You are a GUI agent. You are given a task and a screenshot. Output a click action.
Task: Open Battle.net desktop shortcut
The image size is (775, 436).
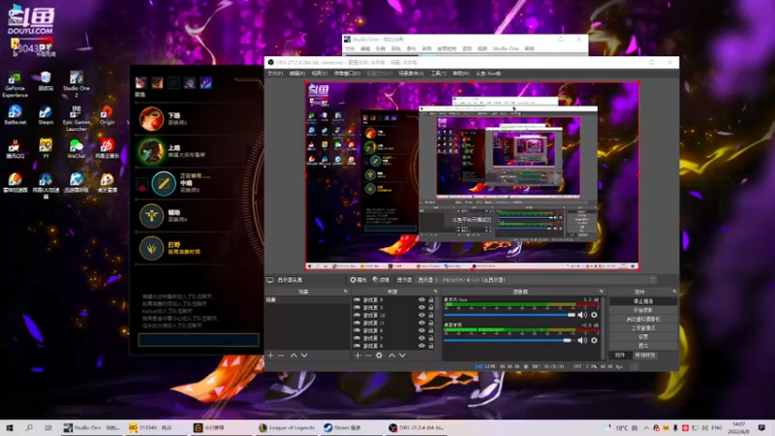15,115
